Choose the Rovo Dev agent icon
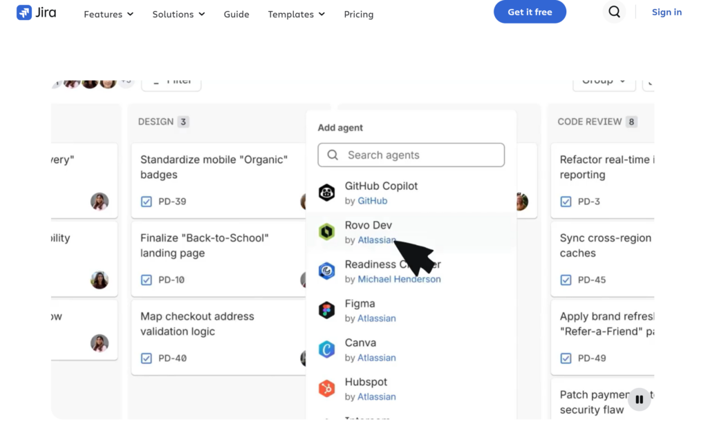Image resolution: width=708 pixels, height=426 pixels. pos(326,232)
